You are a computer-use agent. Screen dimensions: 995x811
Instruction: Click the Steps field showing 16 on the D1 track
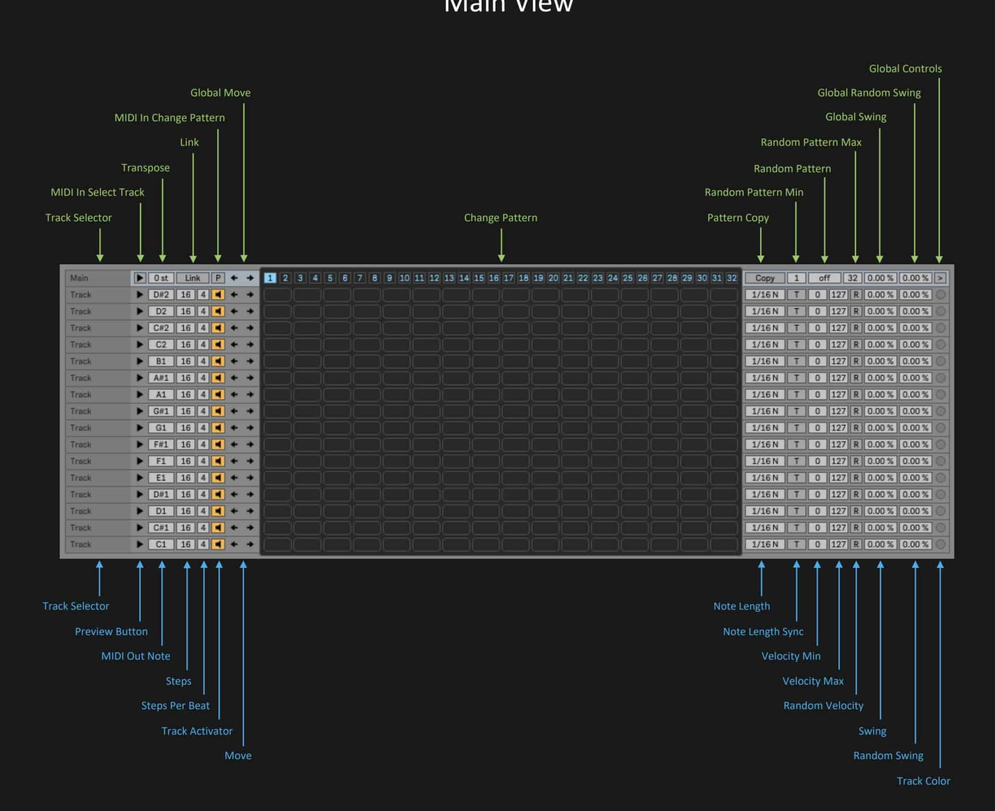(x=186, y=510)
